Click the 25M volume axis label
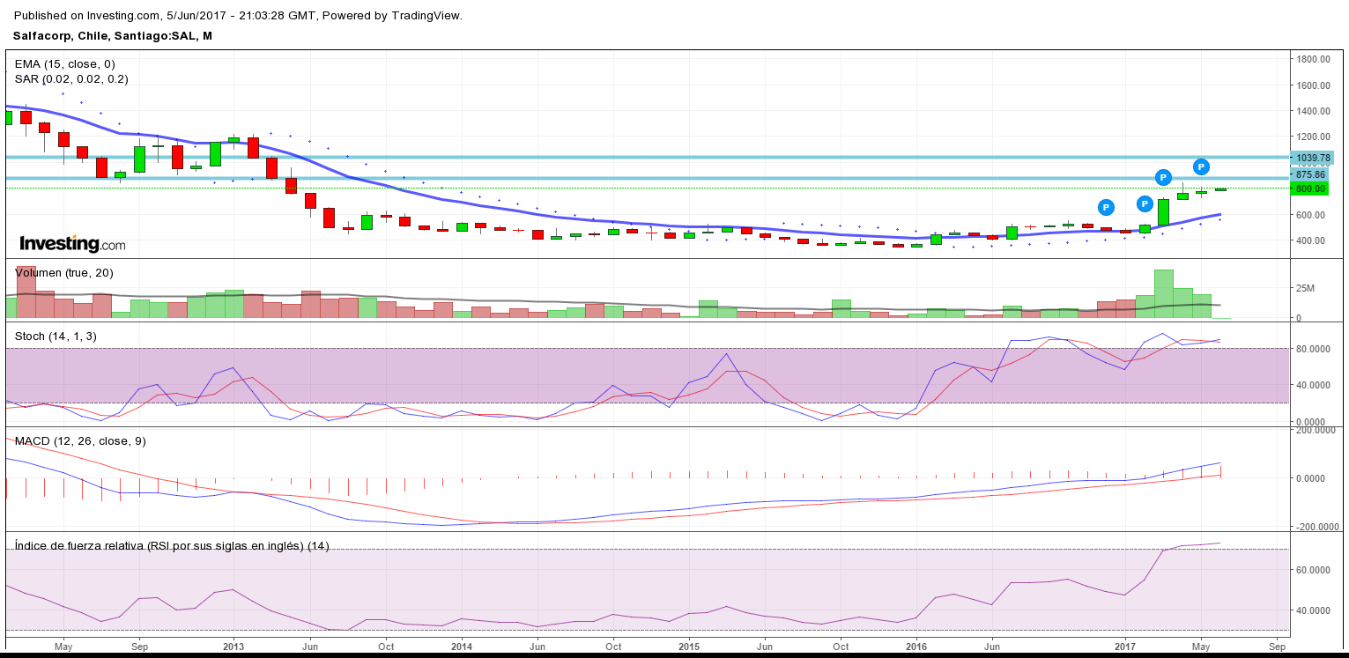The width and height of the screenshot is (1349, 658). pyautogui.click(x=1305, y=288)
